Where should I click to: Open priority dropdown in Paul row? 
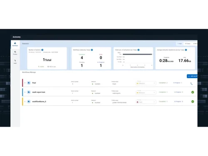146,83
